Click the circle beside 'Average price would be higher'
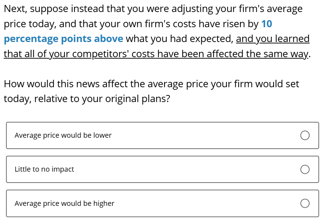 coord(305,203)
